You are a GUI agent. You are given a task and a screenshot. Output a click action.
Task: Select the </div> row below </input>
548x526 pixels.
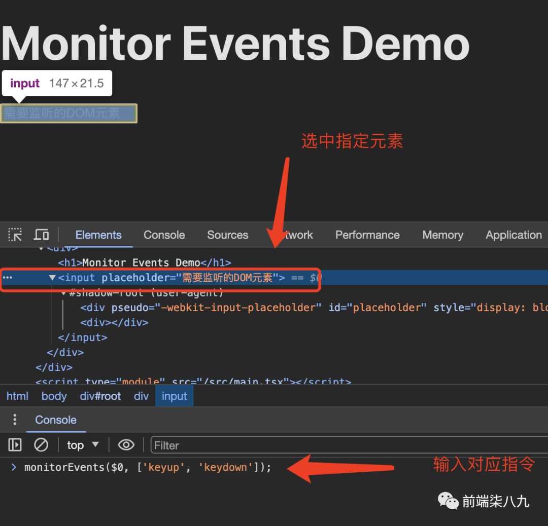[x=65, y=353]
